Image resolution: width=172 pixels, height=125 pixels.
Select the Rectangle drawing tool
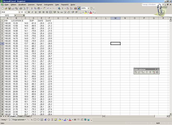pyautogui.click(x=35, y=120)
